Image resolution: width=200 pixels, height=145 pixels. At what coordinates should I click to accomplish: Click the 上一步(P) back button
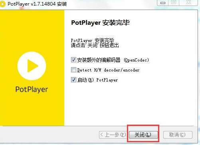coord(113,135)
